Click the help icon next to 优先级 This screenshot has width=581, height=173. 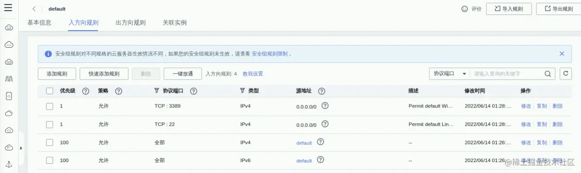pyautogui.click(x=86, y=91)
